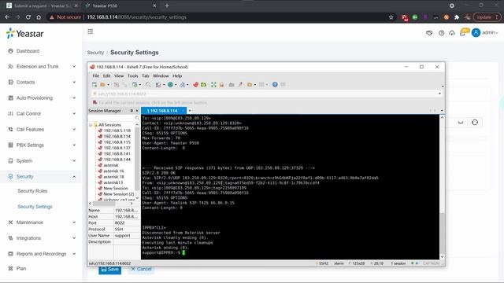Open the Xshell Window menu
Viewport: 504px width, 283px height.
pyautogui.click(x=161, y=76)
